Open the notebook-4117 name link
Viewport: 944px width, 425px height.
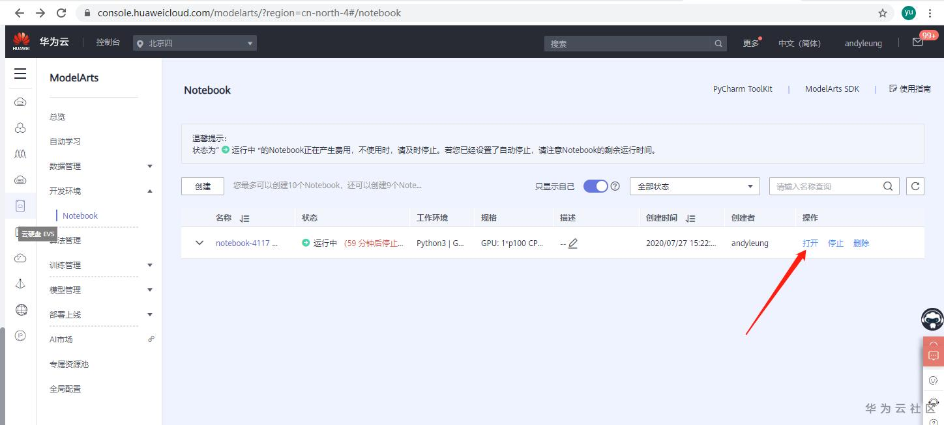click(x=246, y=243)
